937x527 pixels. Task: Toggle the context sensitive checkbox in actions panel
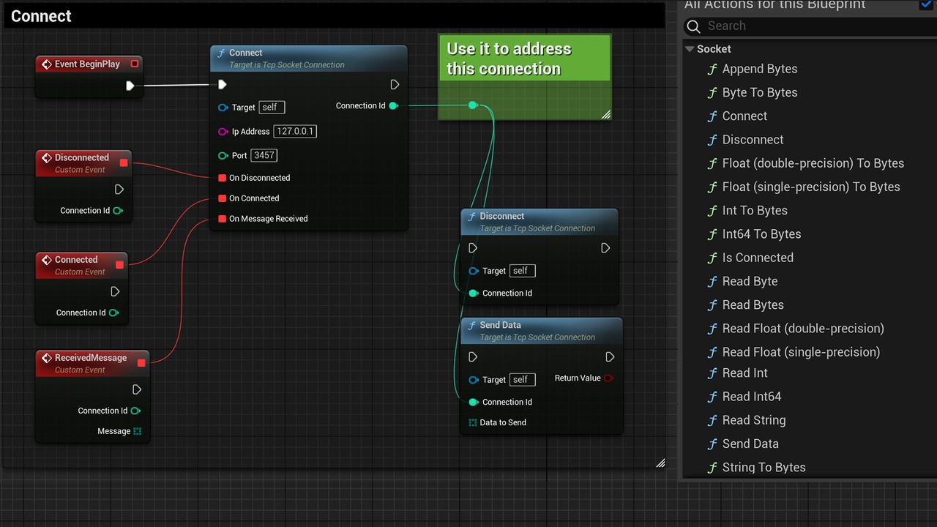(925, 4)
